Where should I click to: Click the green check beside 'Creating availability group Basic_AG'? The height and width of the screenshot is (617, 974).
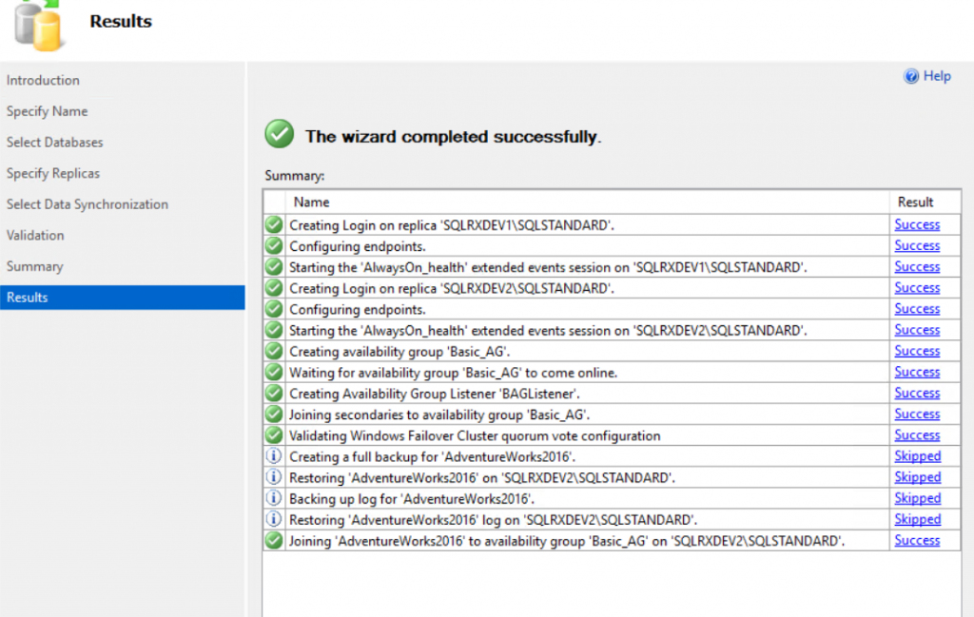276,351
